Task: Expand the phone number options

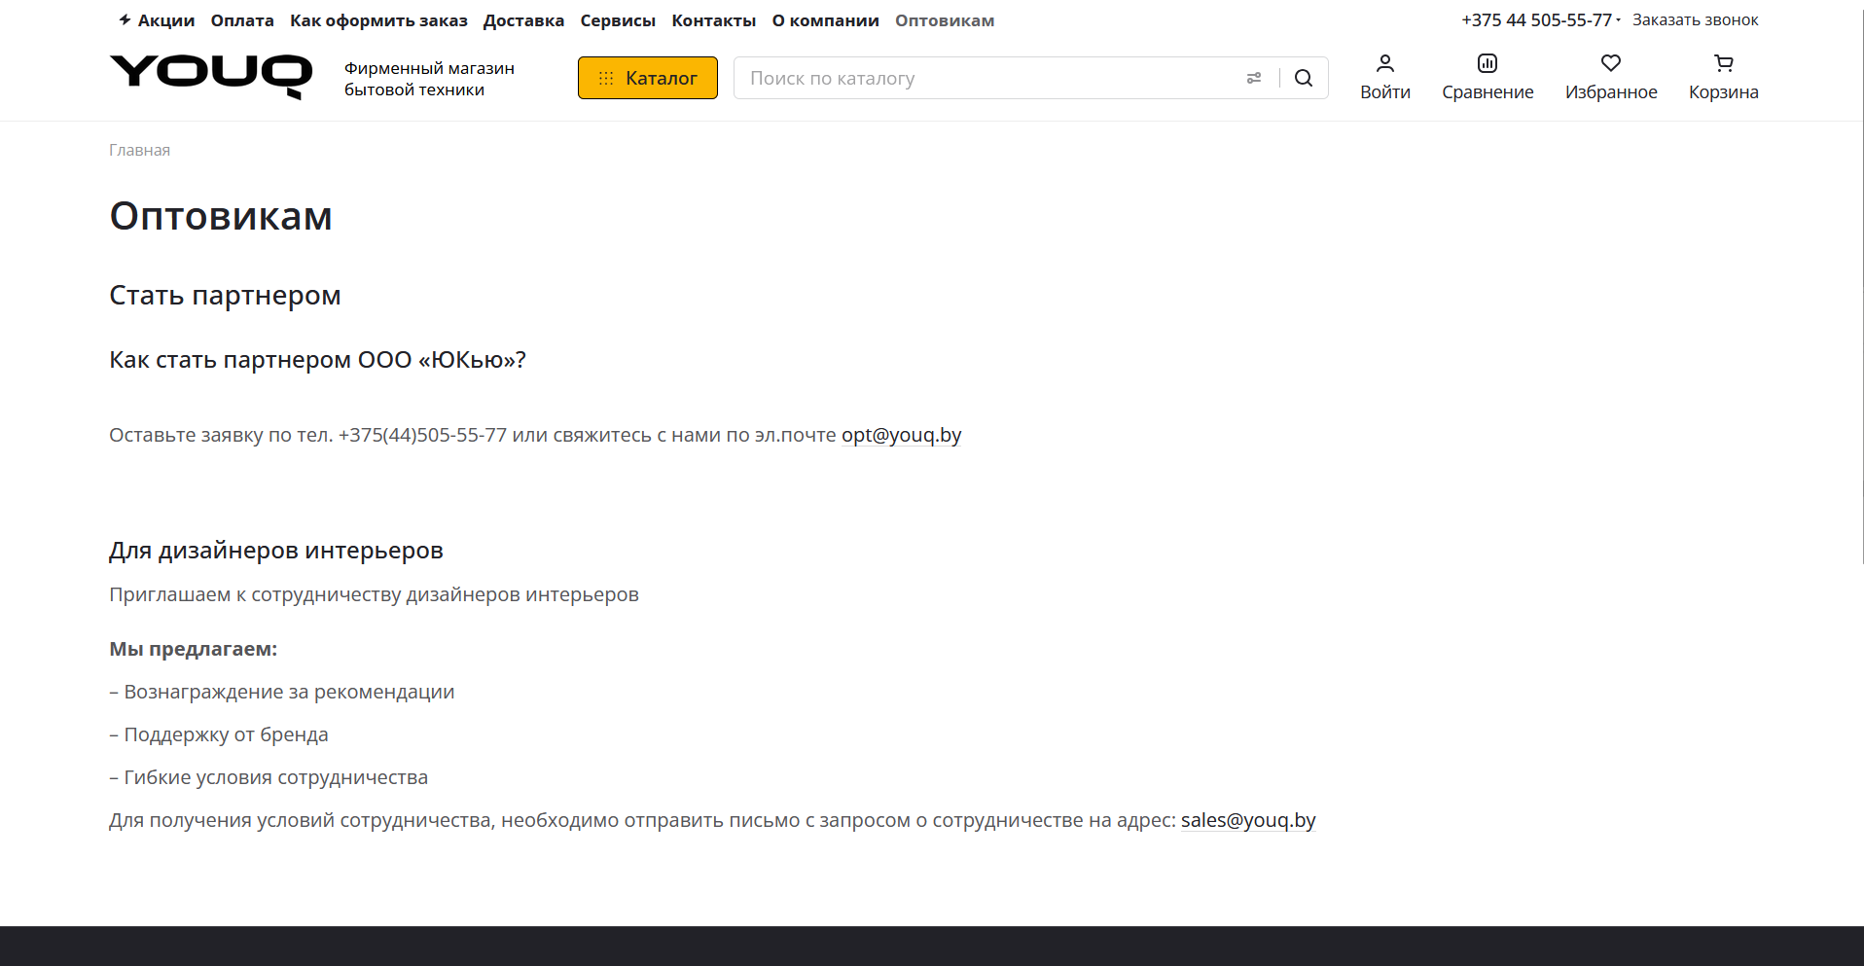Action: [1617, 19]
